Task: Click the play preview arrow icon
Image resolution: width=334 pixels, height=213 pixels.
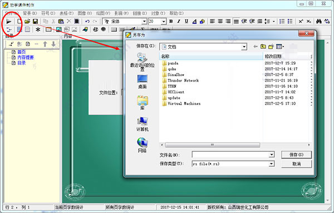Action: click(9, 21)
